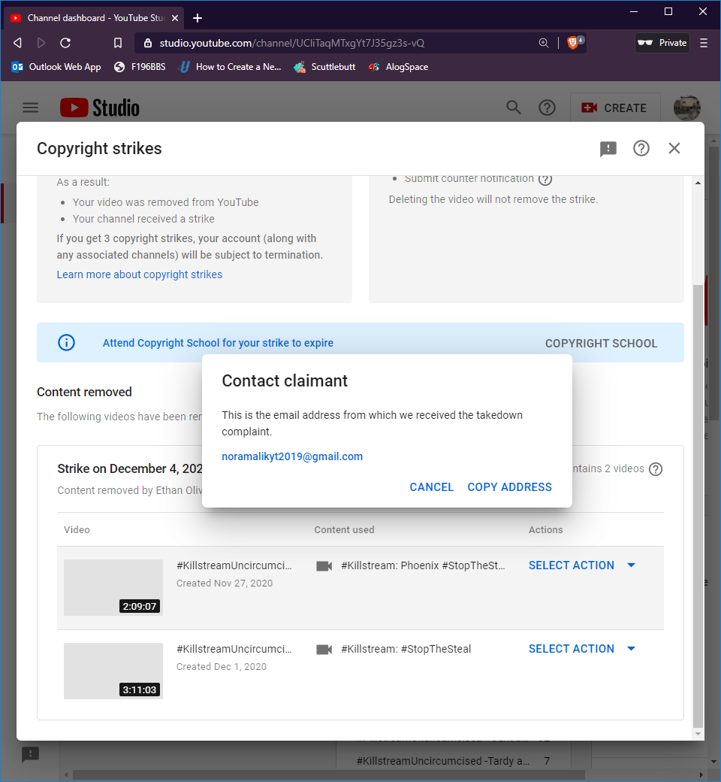Open the Scuttlebutt bookmark
The width and height of the screenshot is (721, 782).
coord(324,67)
